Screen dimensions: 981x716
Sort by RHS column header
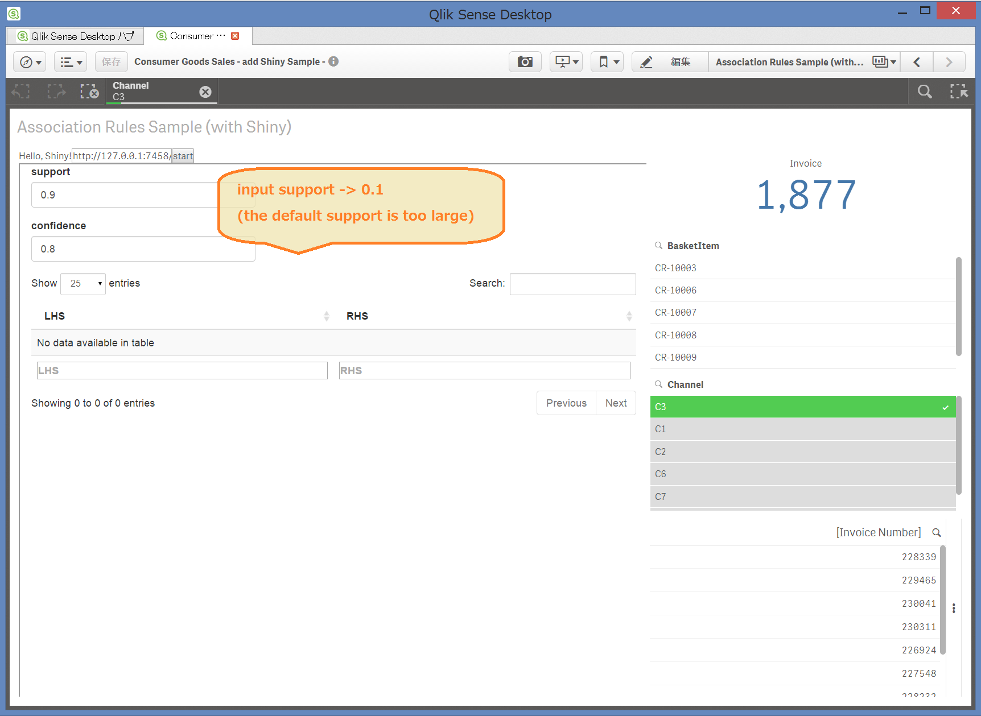pyautogui.click(x=484, y=316)
